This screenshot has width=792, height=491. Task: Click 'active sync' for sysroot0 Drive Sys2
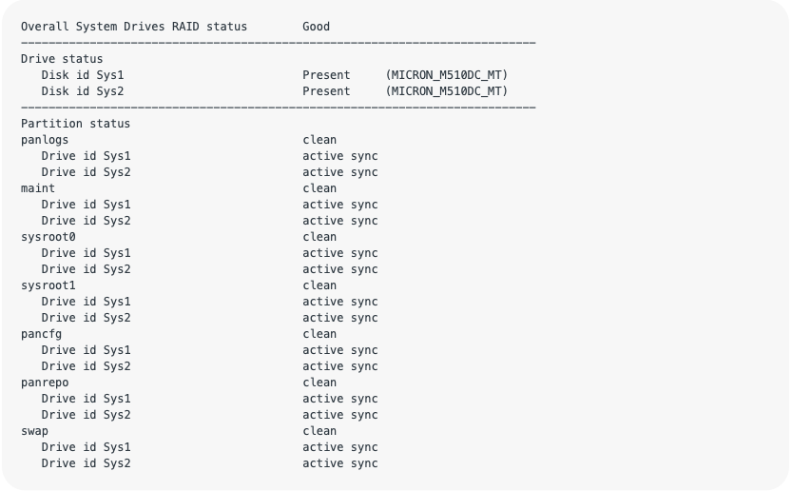point(340,269)
